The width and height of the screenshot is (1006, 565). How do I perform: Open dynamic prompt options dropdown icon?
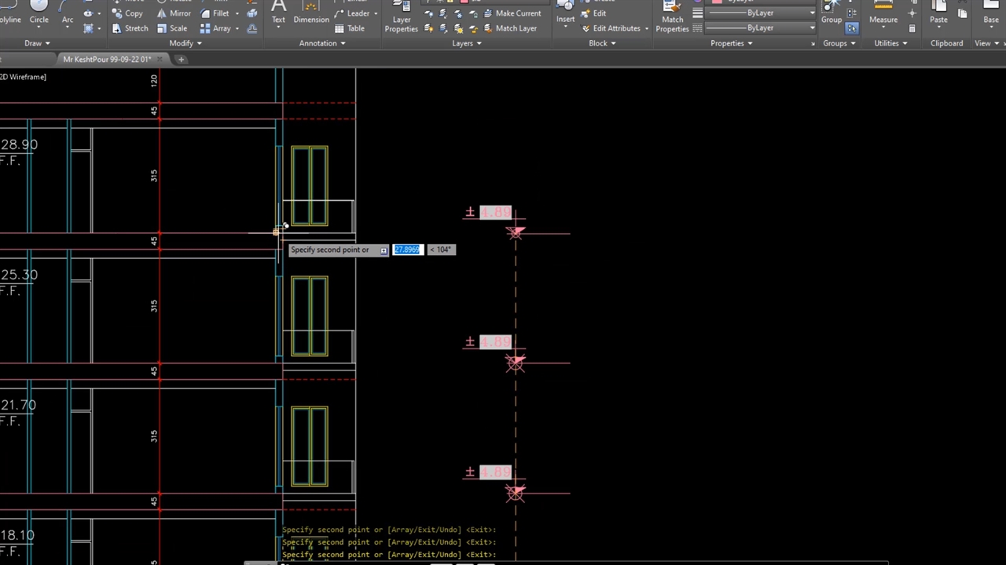pos(384,250)
